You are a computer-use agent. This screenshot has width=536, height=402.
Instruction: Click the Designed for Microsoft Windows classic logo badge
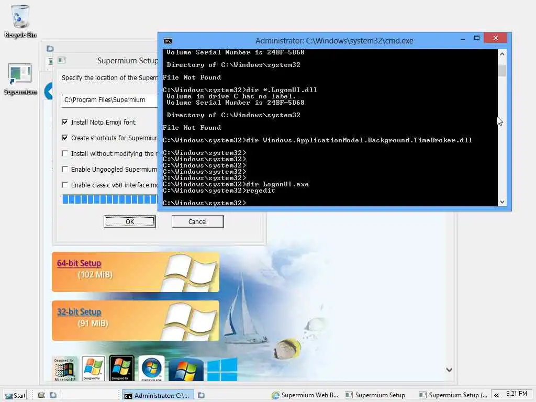tap(64, 369)
